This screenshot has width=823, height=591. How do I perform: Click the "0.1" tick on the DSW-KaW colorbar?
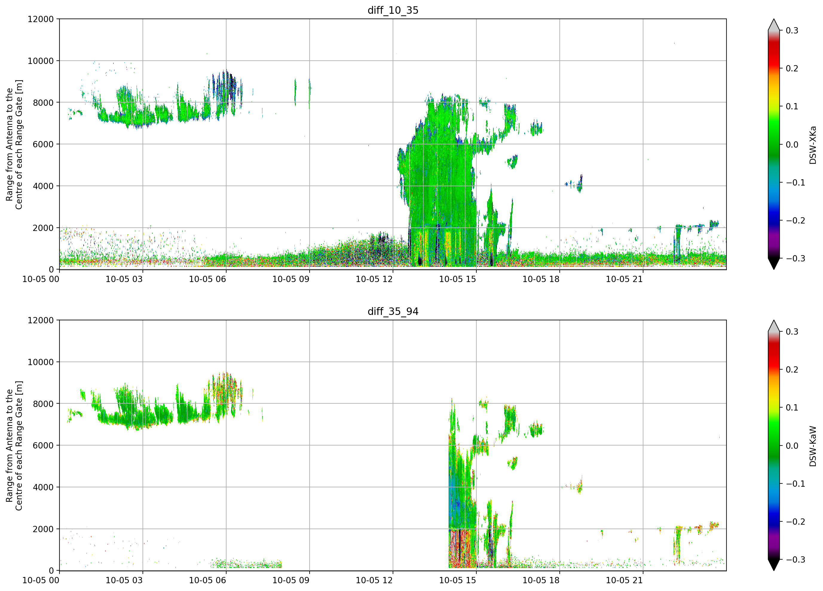792,408
